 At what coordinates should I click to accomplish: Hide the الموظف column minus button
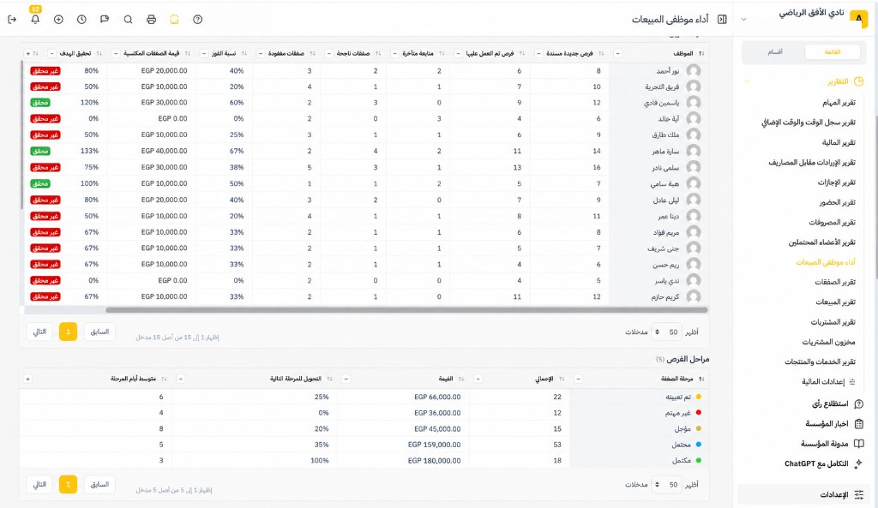click(617, 54)
